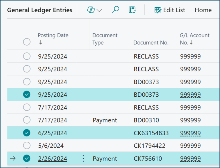Click the Document Type column header
The height and width of the screenshot is (168, 220).
(105, 39)
